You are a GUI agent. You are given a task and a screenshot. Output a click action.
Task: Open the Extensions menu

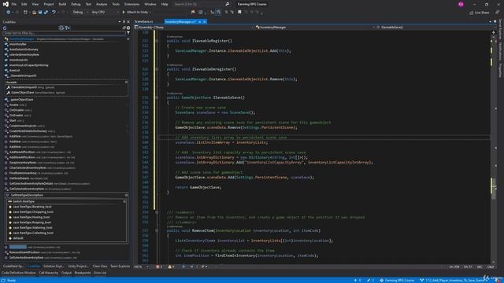(x=132, y=4)
